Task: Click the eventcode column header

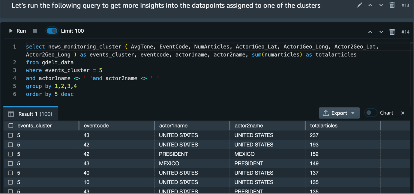Action: coord(117,126)
